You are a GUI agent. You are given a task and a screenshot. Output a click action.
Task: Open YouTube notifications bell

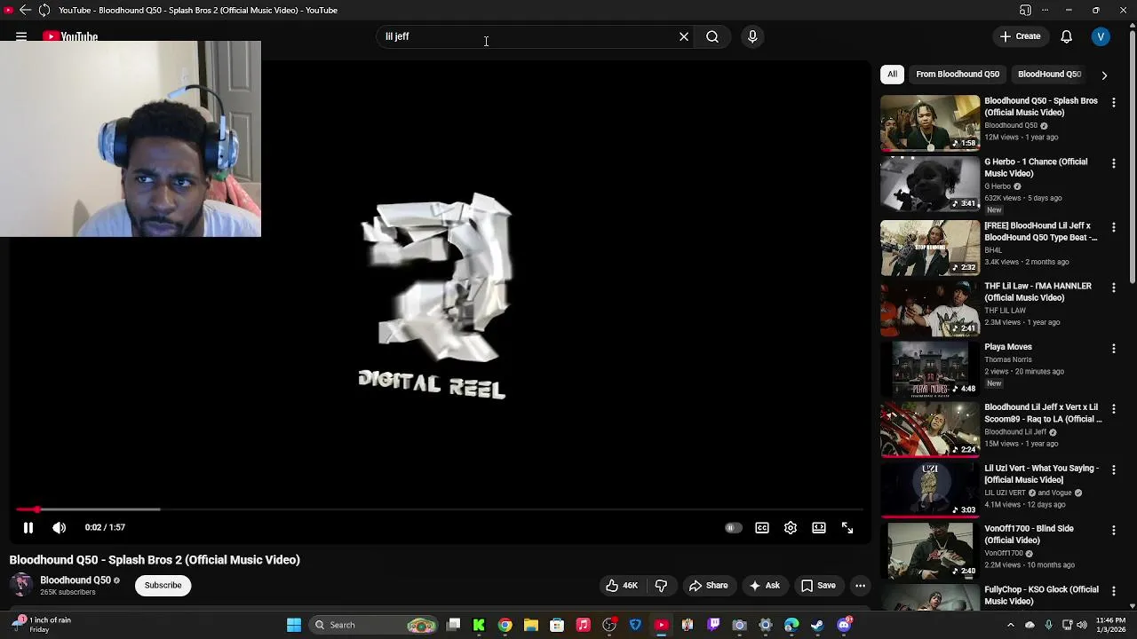coord(1067,36)
